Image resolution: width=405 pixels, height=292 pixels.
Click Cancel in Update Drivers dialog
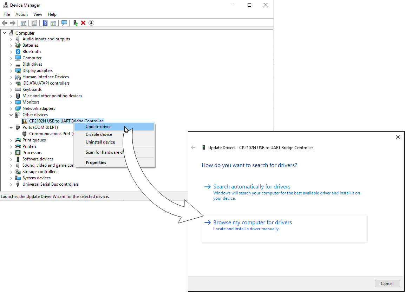tap(387, 284)
